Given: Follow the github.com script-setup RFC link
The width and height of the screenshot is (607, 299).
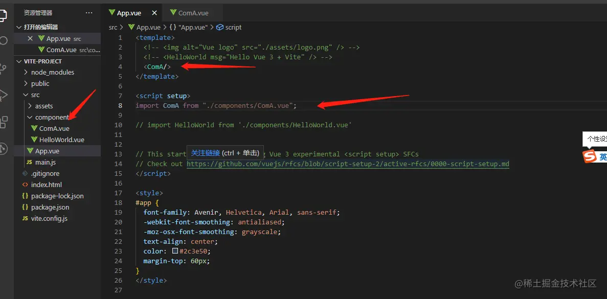Looking at the screenshot, I should click(x=348, y=164).
